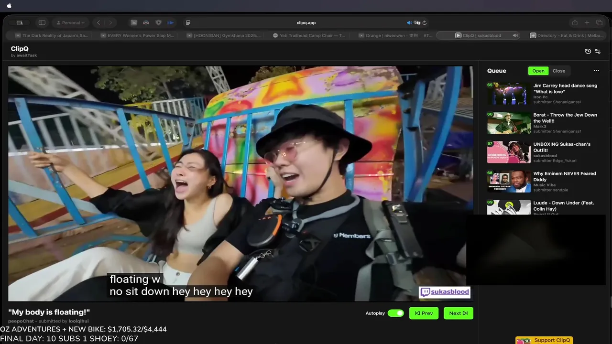Switch to The Dark Reality of Japan's tab
612x344 pixels.
coord(52,35)
